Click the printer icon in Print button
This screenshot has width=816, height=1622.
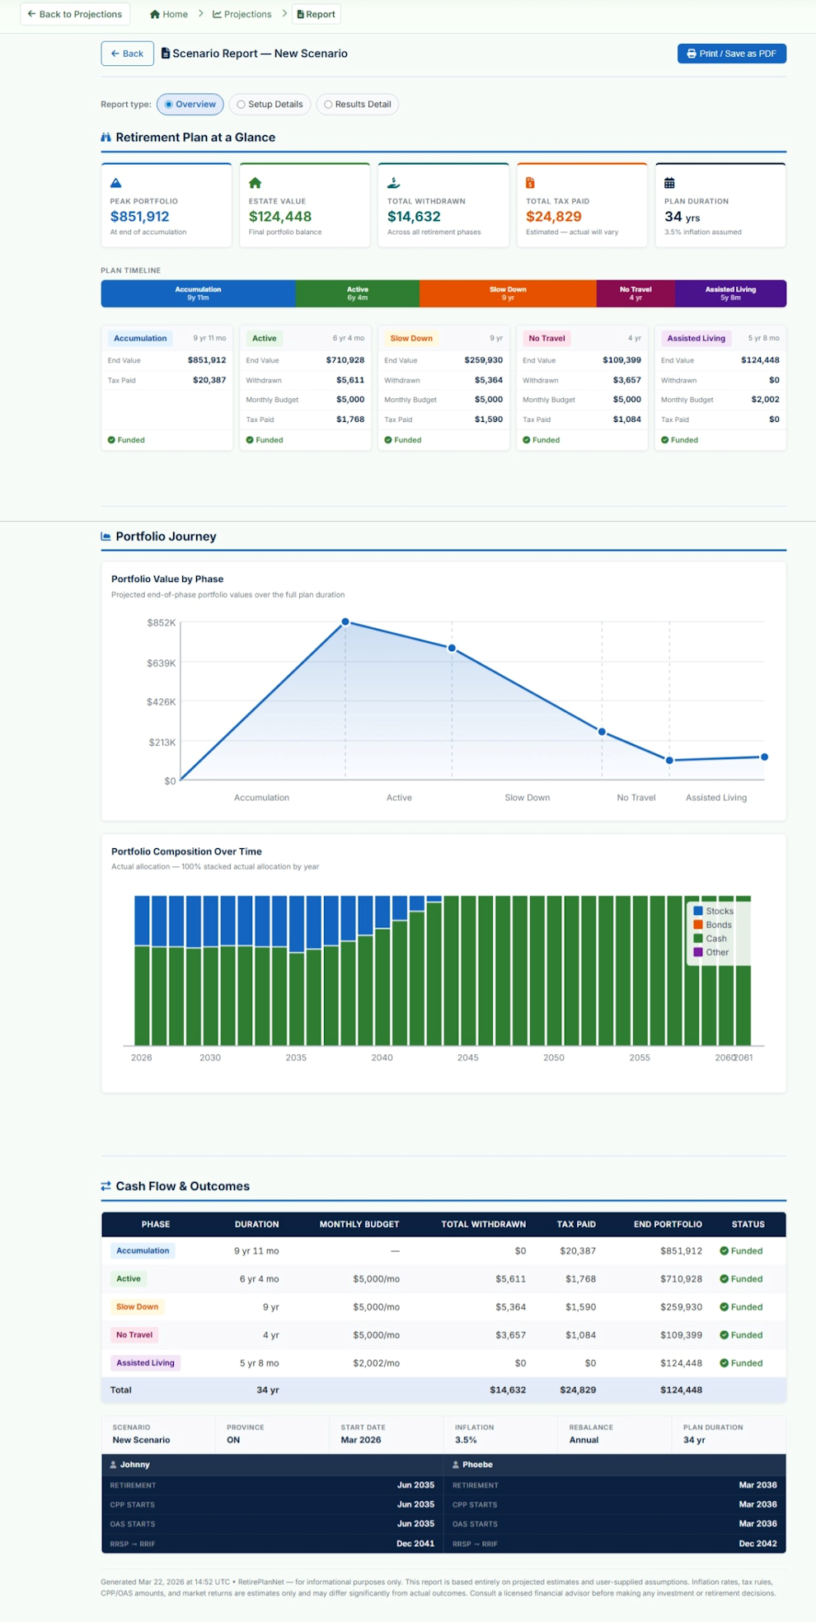point(692,54)
